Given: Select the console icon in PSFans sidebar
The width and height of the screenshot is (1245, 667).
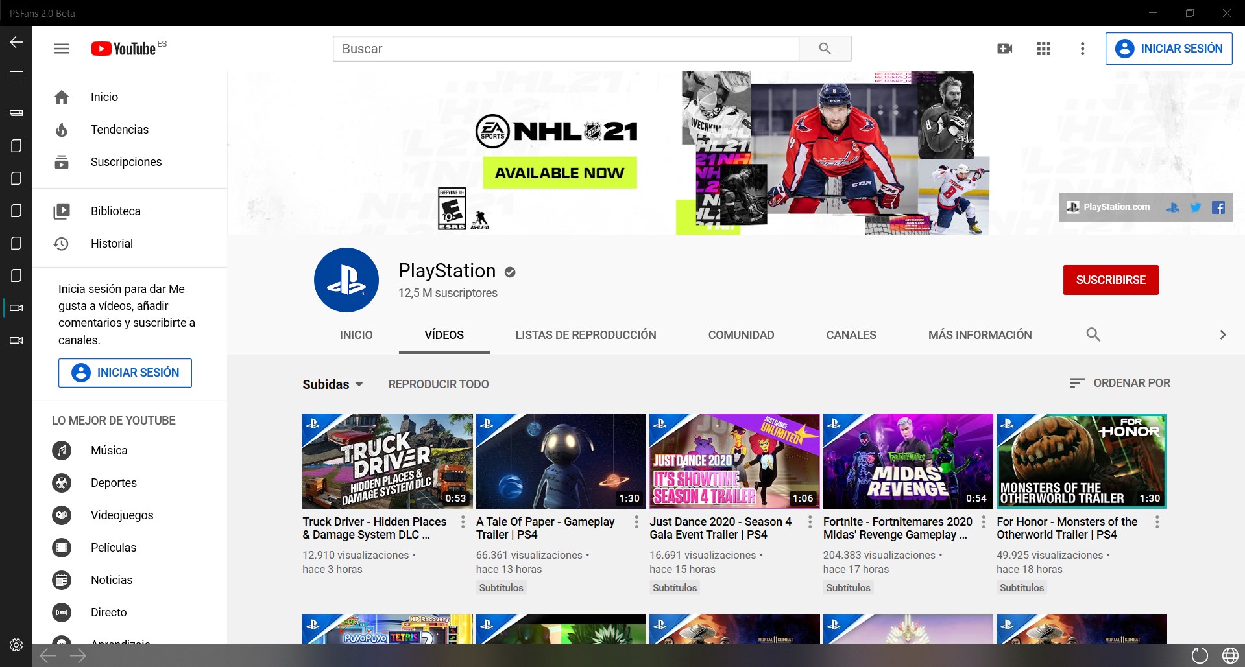Looking at the screenshot, I should 16,113.
